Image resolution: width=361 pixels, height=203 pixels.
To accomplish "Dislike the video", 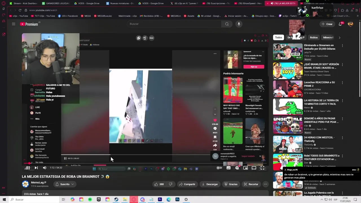I will 170,184.
